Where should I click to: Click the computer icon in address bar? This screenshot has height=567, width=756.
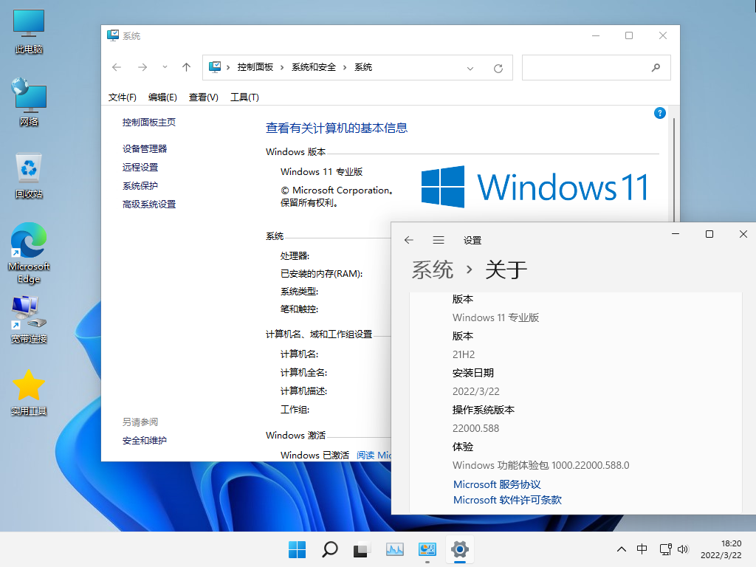[x=215, y=67]
